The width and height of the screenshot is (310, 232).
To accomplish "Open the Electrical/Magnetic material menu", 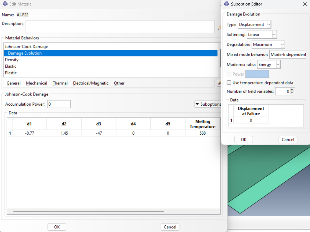I will pos(91,83).
